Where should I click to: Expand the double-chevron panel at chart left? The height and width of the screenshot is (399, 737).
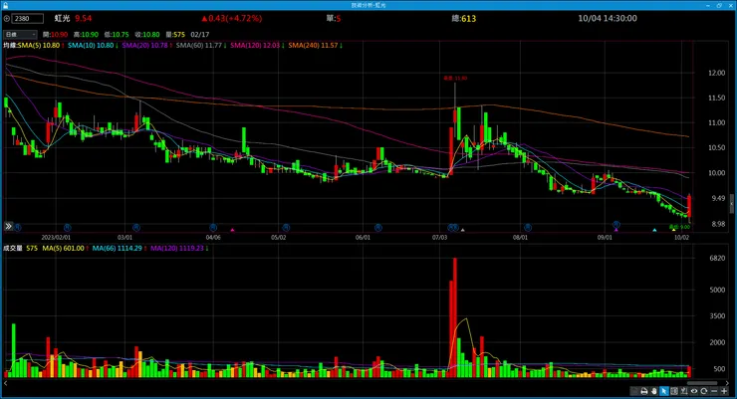(8, 226)
